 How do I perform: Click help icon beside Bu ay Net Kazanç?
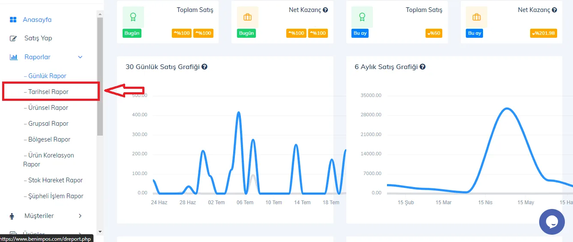point(555,10)
